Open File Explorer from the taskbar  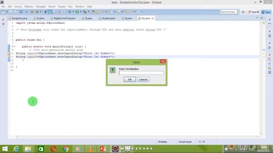click(x=28, y=149)
